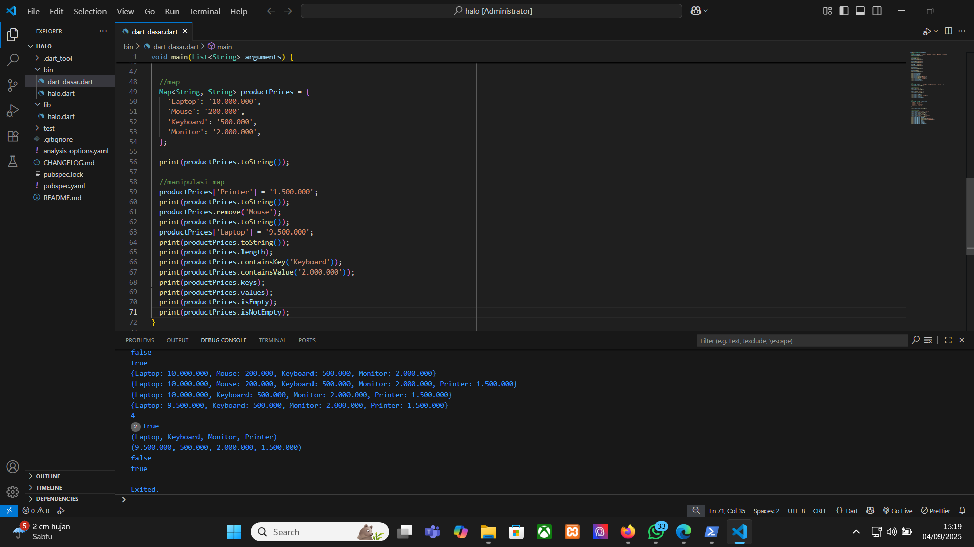
Task: Click the debug console filter input
Action: click(x=802, y=341)
